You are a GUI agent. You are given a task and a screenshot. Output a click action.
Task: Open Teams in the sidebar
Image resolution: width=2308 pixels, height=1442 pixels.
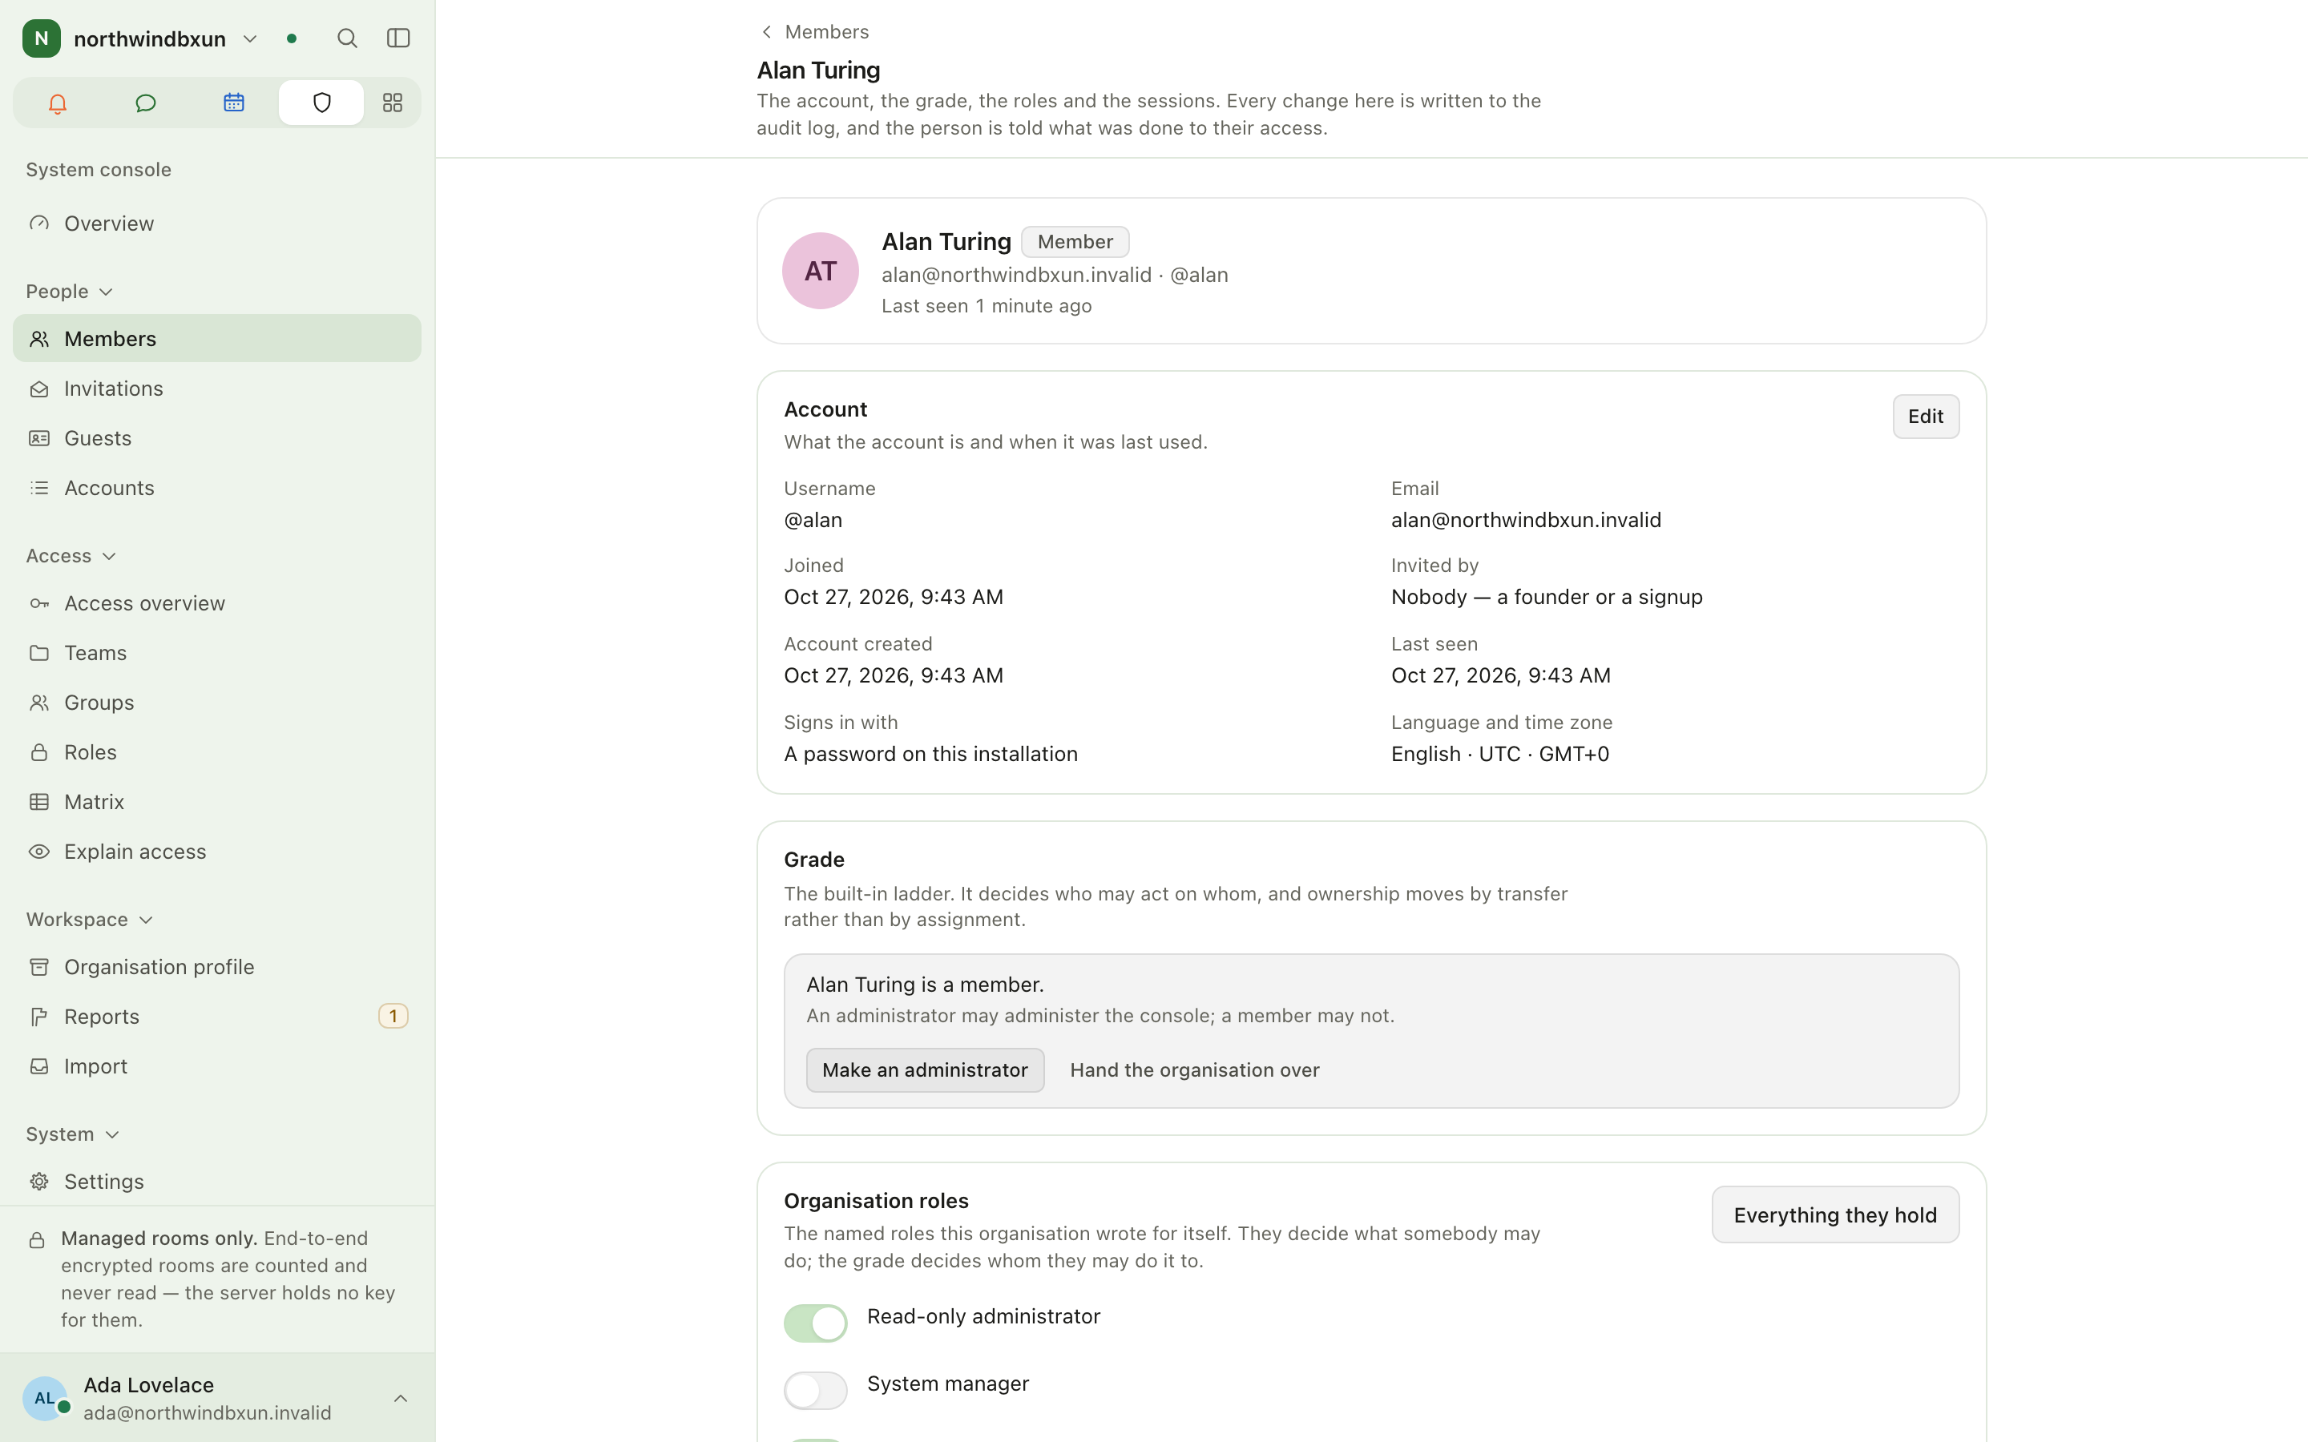pyautogui.click(x=216, y=653)
